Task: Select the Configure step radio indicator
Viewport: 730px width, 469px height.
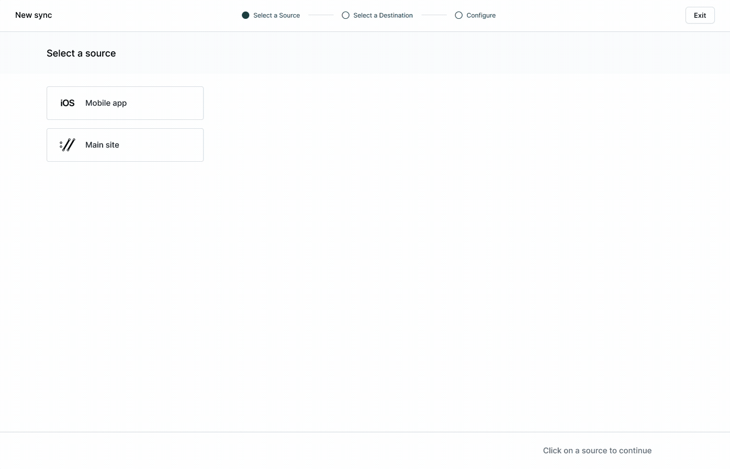Action: pyautogui.click(x=458, y=15)
